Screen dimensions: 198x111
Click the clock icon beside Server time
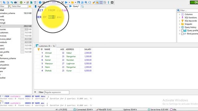[x=149, y=109]
